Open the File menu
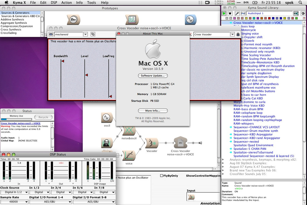Screen dimensions: 307x205 33,3
